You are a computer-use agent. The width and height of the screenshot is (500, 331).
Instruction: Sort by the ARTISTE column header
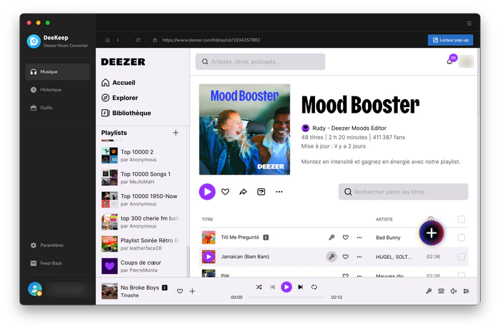point(384,220)
